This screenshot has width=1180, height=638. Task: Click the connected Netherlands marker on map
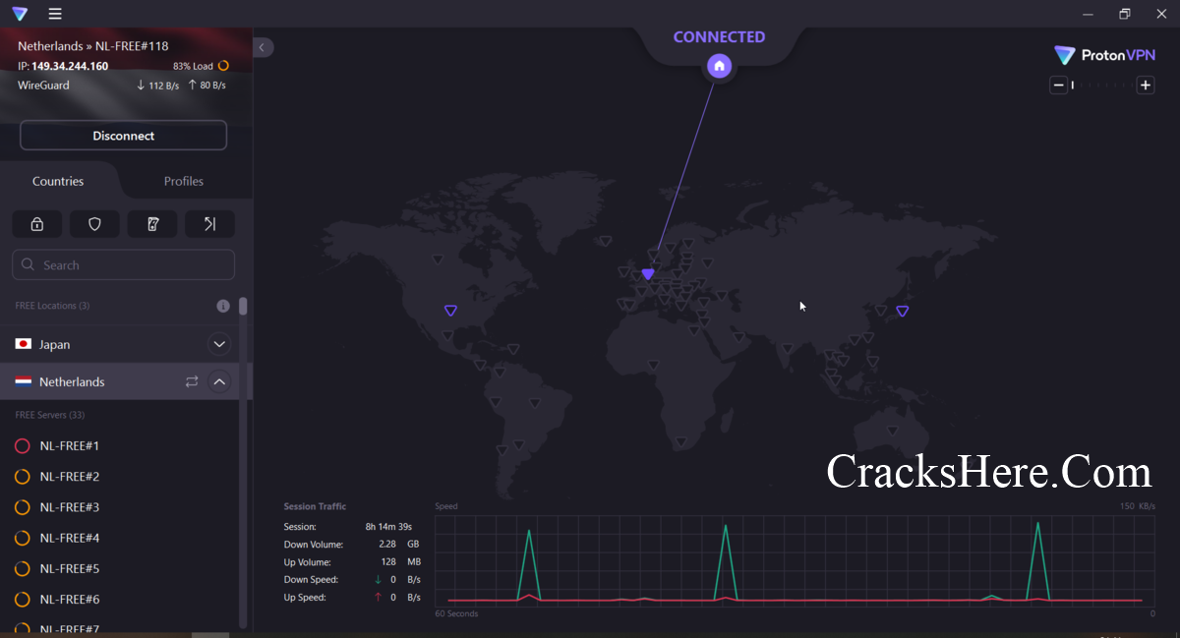click(x=648, y=274)
